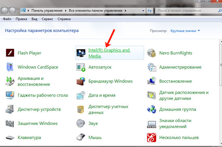Expand arrow after Все элементы панели управления
Image resolution: width=222 pixels, height=147 pixels.
[x=126, y=10]
